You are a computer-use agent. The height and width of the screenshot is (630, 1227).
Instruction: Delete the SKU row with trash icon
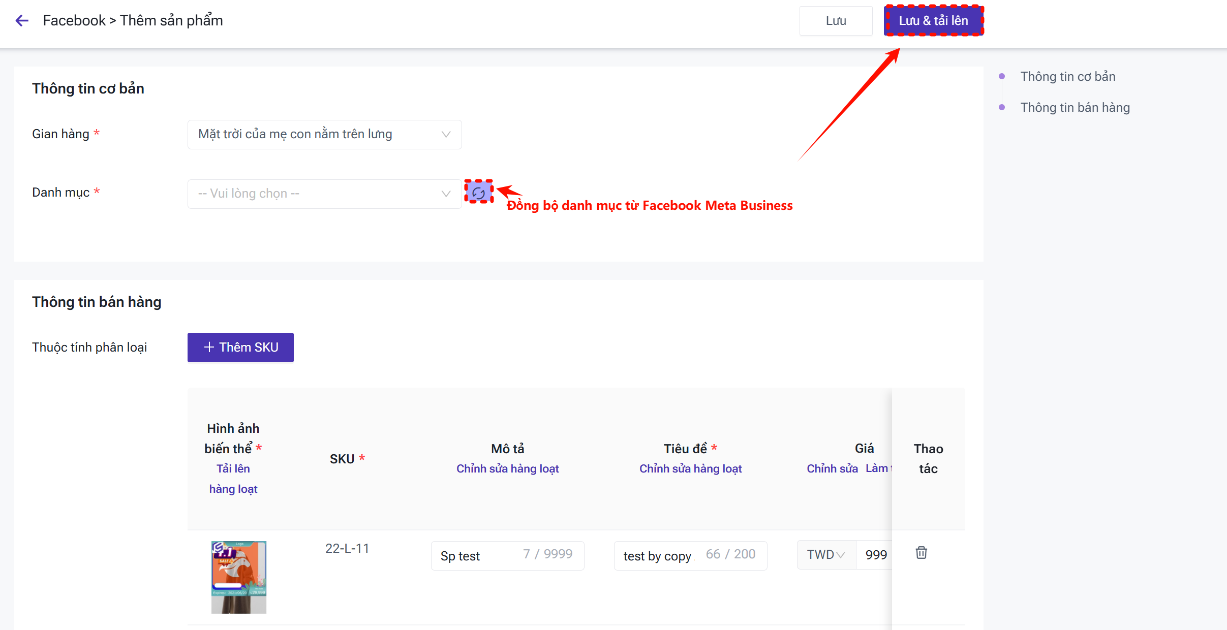(x=921, y=553)
